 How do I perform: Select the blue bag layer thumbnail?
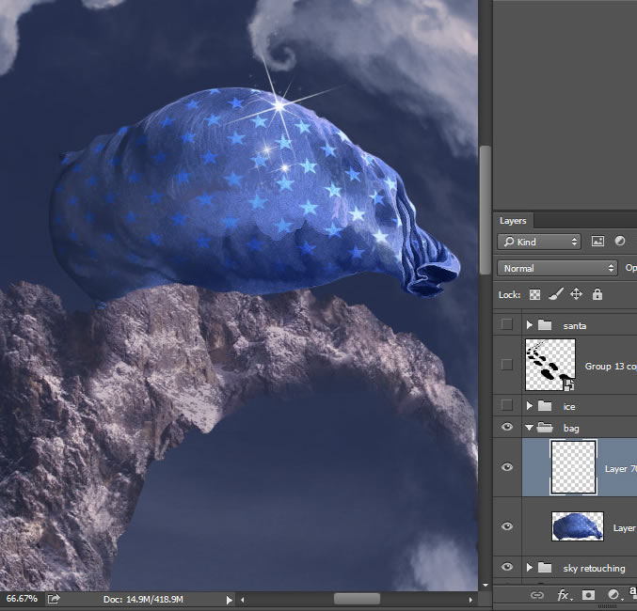577,526
